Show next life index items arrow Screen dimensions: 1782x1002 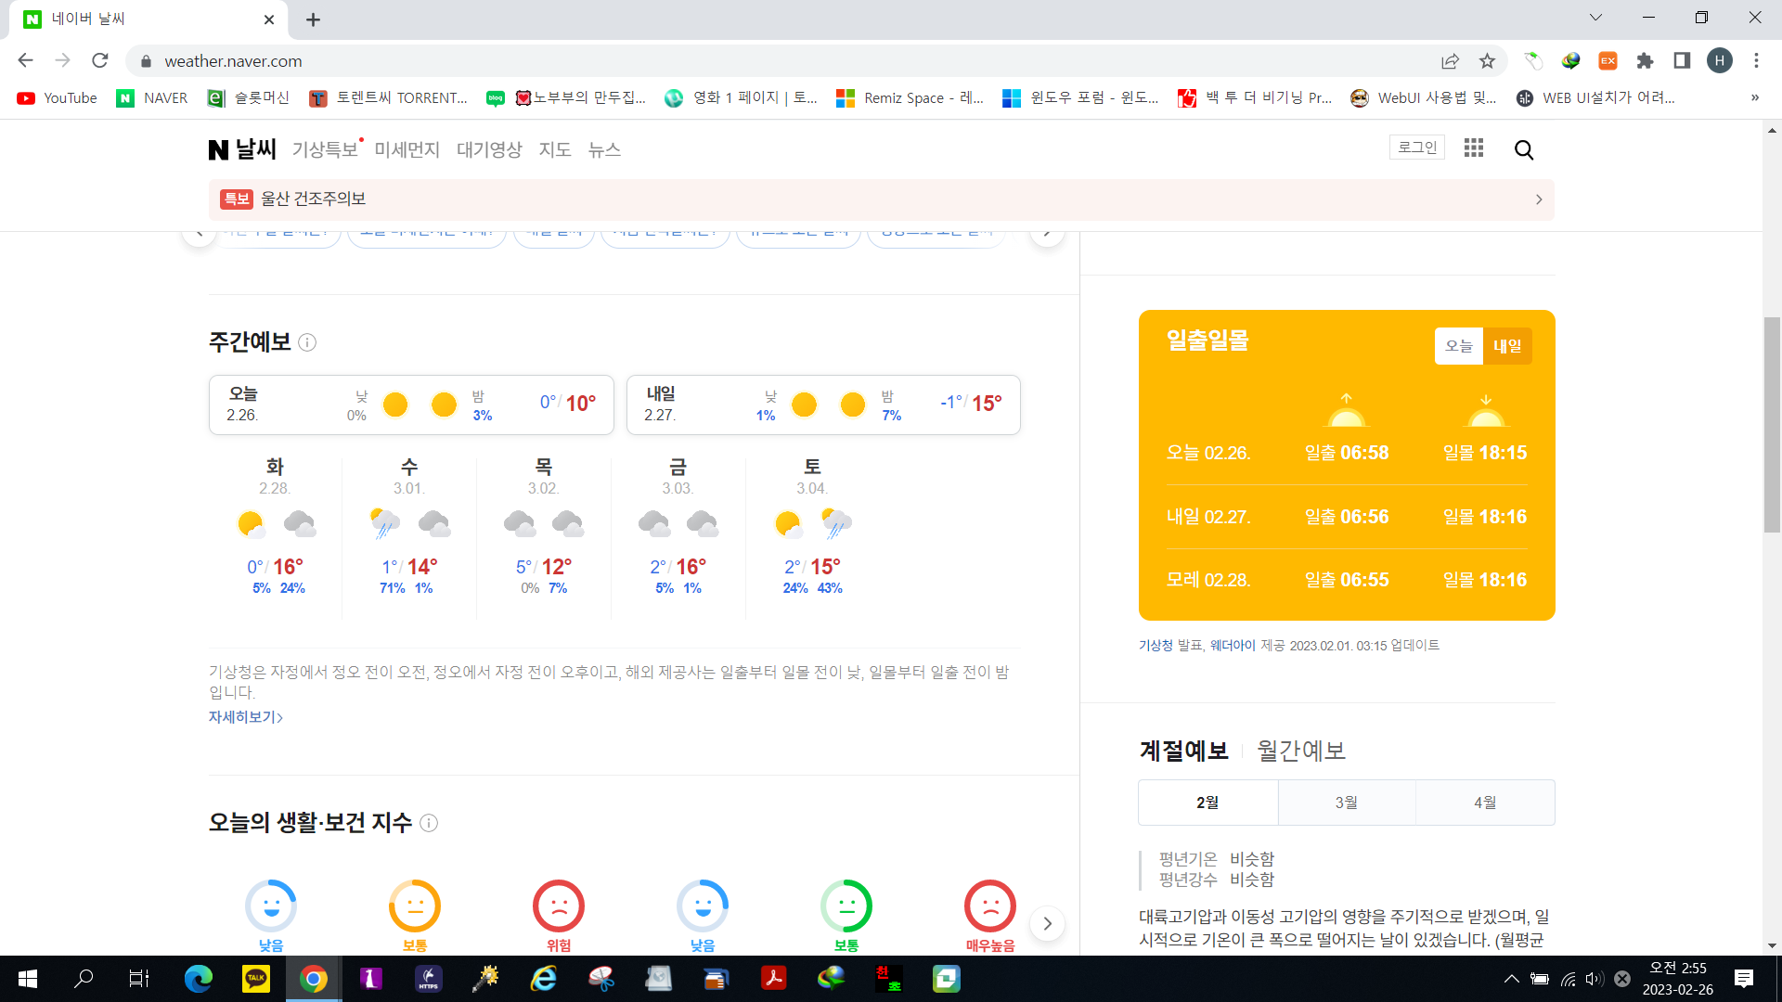click(x=1047, y=924)
